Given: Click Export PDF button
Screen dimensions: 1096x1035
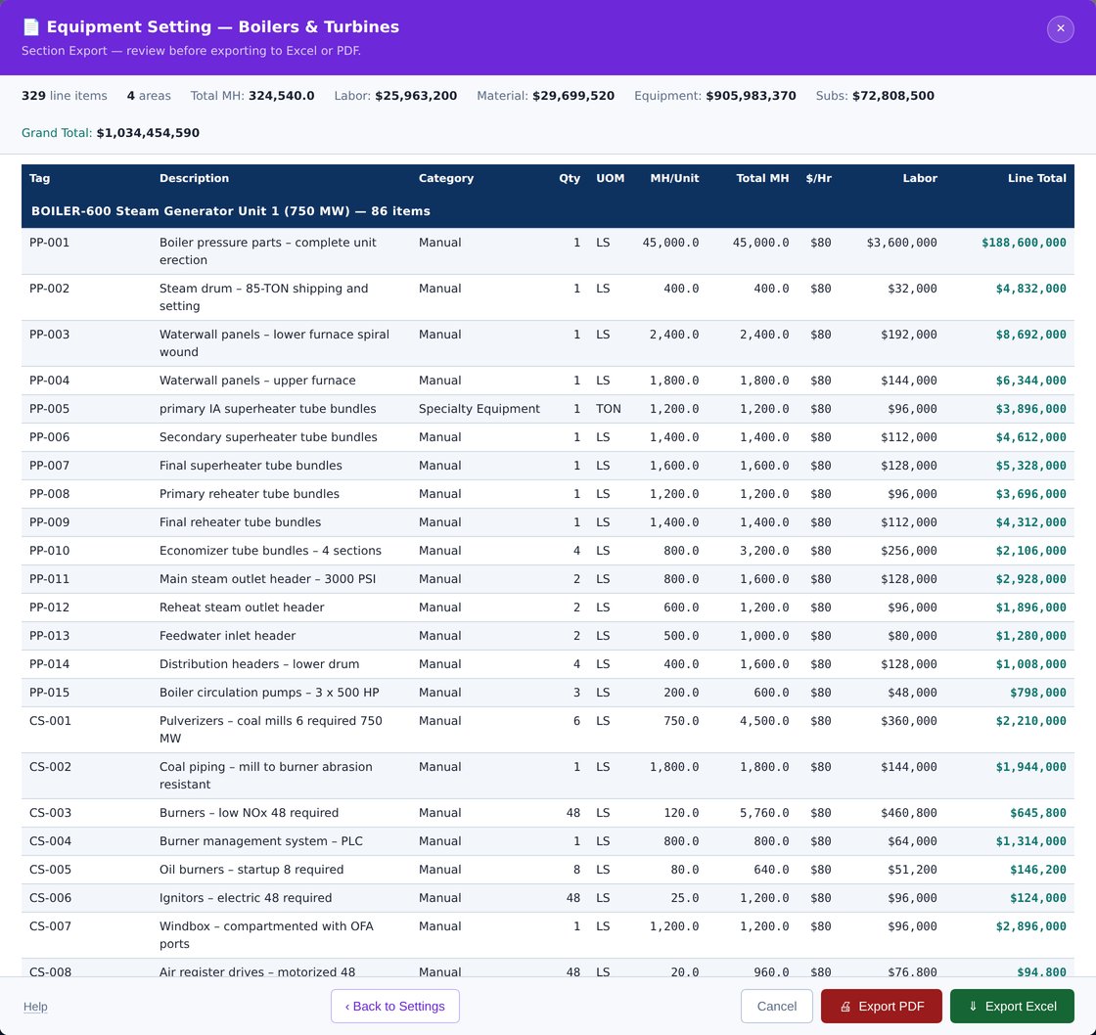Looking at the screenshot, I should (x=881, y=1006).
